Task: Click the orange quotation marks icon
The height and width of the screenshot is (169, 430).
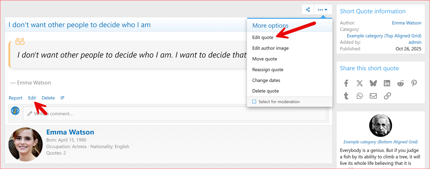Action: click(x=20, y=42)
